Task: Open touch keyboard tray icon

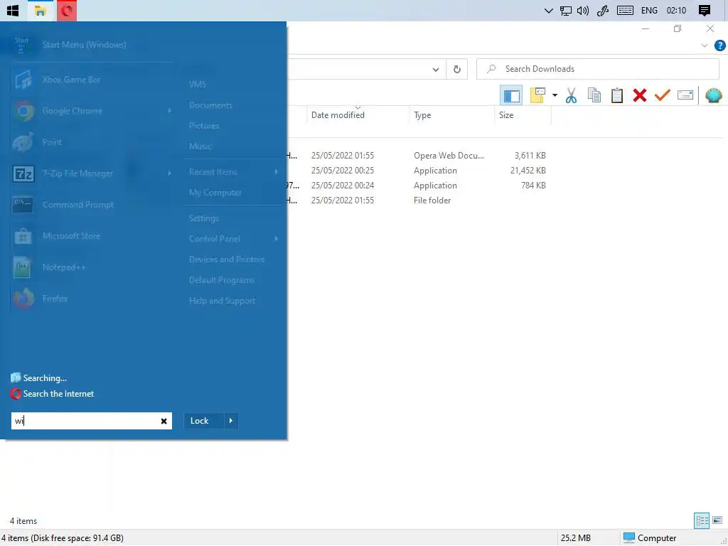Action: pos(625,11)
